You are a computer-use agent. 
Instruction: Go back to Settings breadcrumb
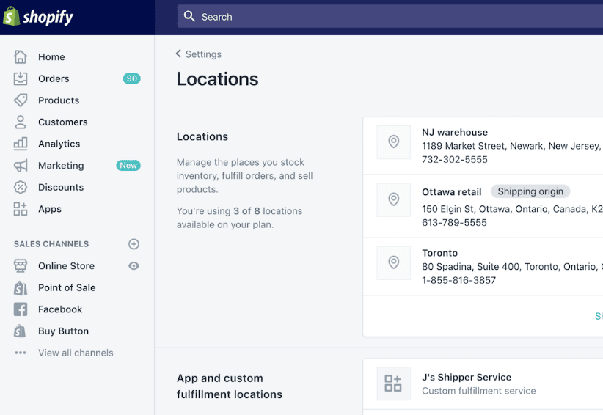(203, 54)
